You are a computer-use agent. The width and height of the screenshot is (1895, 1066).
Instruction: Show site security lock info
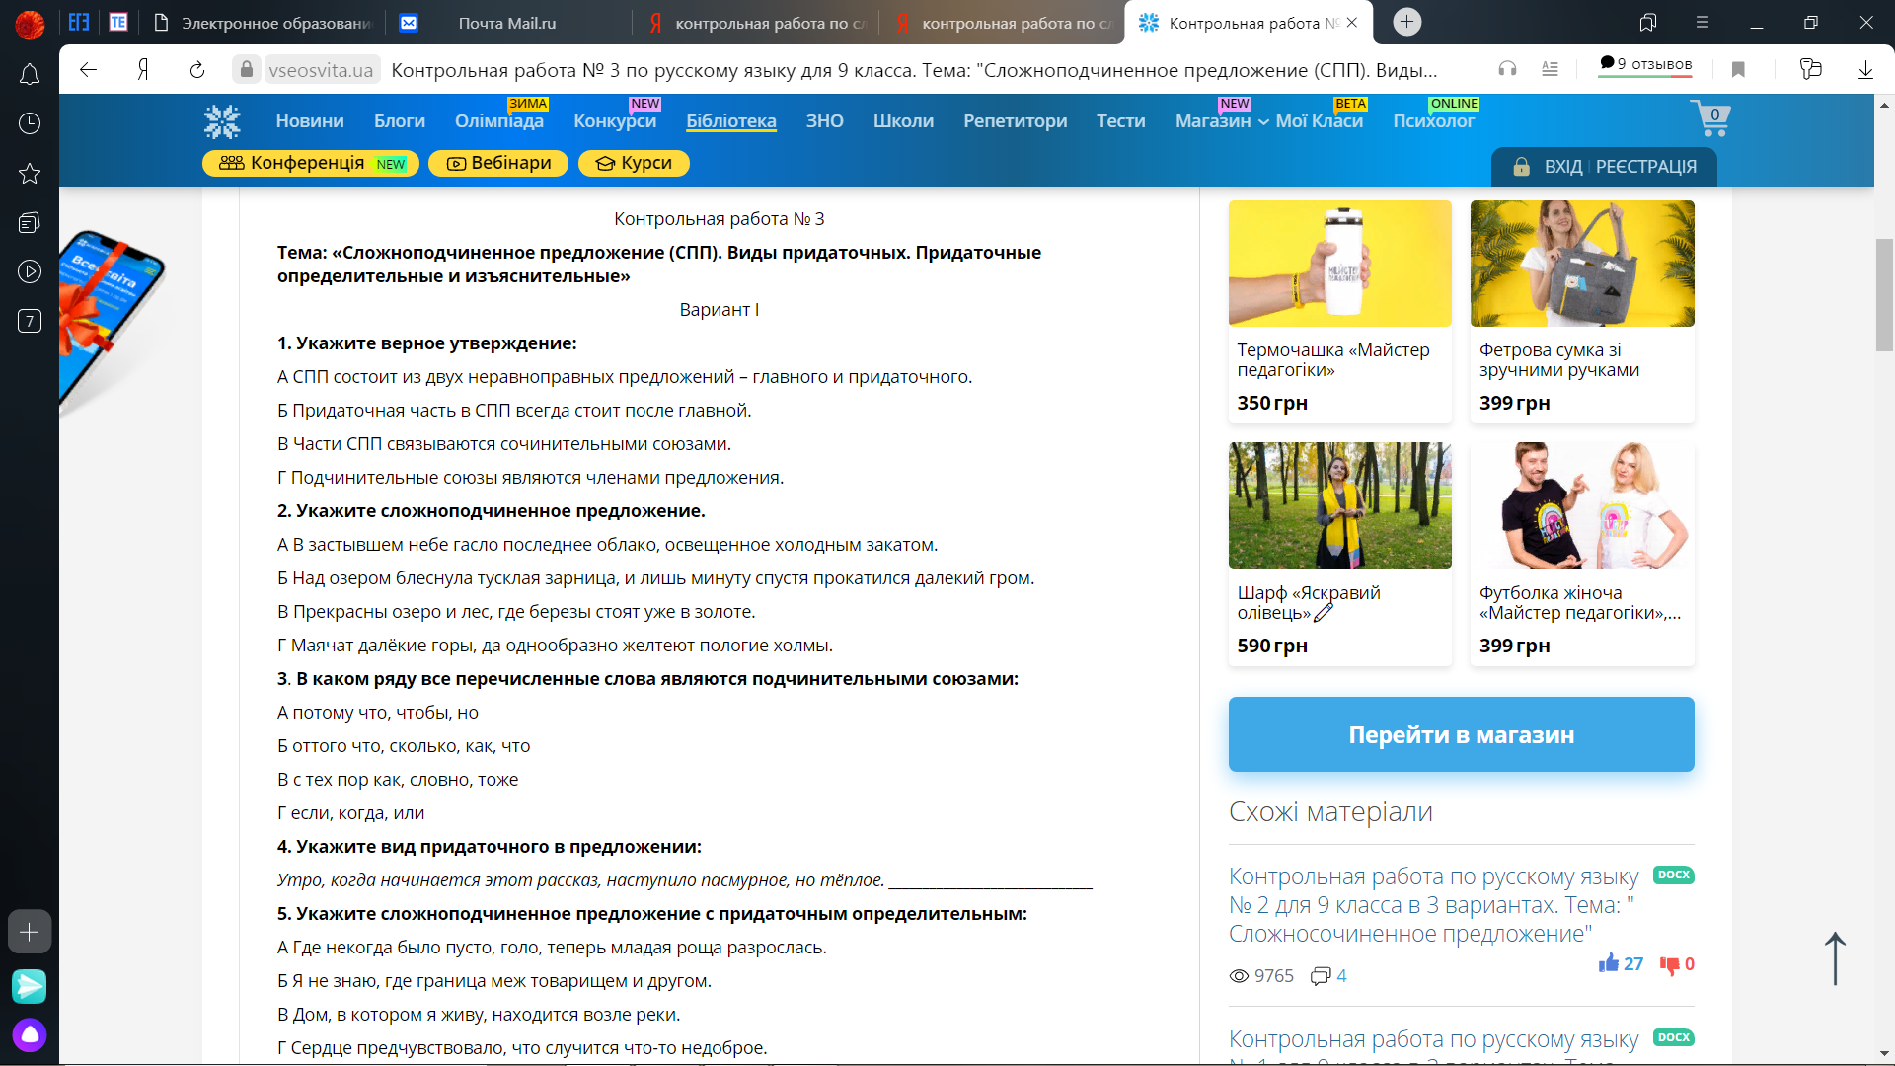click(x=247, y=69)
